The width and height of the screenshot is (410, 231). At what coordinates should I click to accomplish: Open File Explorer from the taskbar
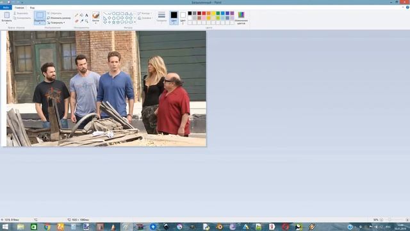click(x=20, y=227)
